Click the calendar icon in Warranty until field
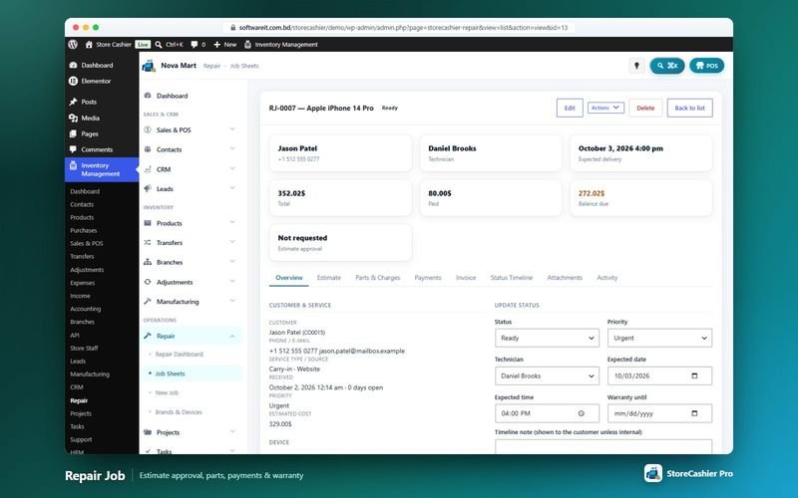This screenshot has height=498, width=798. point(694,413)
